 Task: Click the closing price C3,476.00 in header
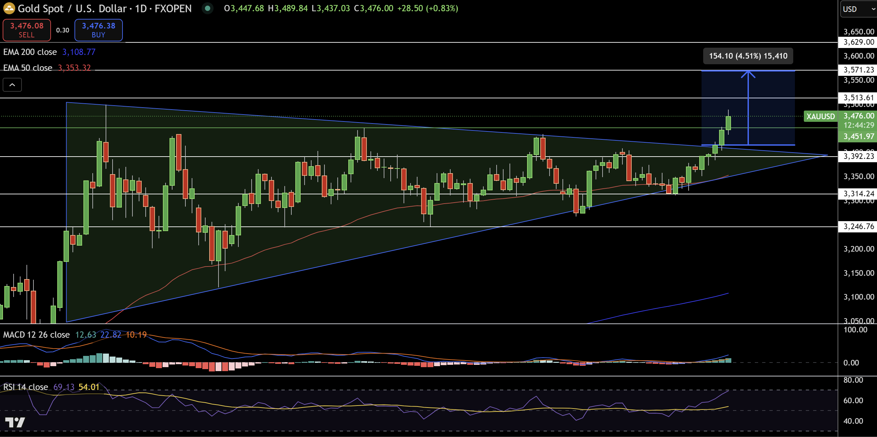pos(373,8)
